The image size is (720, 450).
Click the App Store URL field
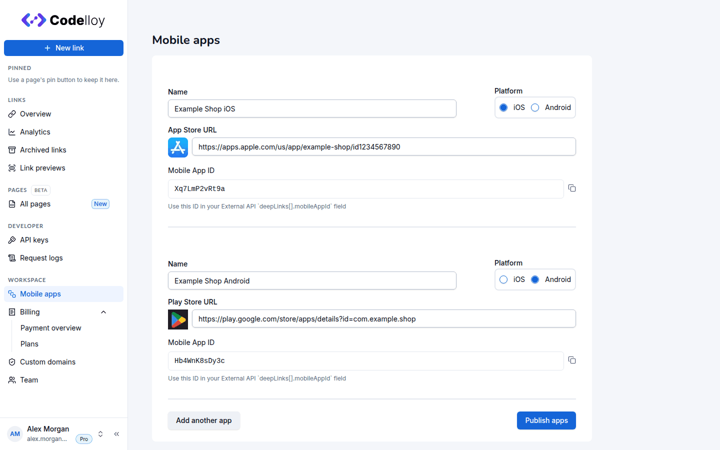click(x=384, y=147)
